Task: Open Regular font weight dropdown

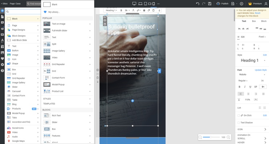Action: coord(243,81)
